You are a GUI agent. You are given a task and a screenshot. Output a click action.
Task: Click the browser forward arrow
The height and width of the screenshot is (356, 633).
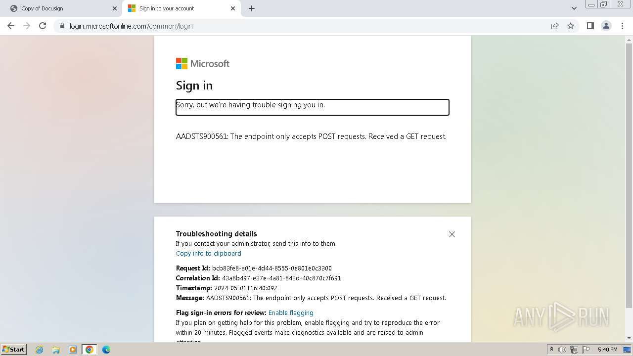coord(27,26)
